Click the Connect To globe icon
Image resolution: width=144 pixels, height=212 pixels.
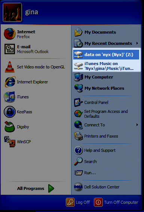pos(78,125)
